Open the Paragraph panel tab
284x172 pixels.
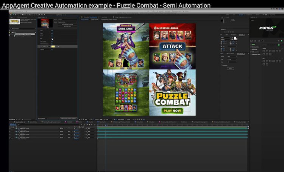coord(234,35)
